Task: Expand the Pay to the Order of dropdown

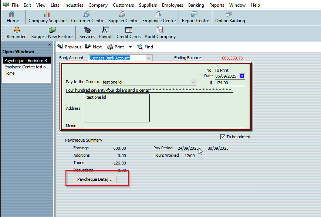Action: coord(193,82)
